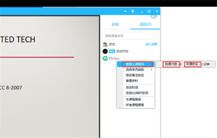
Task: Open the title bar dropdown arrow menu
Action: 125,11
